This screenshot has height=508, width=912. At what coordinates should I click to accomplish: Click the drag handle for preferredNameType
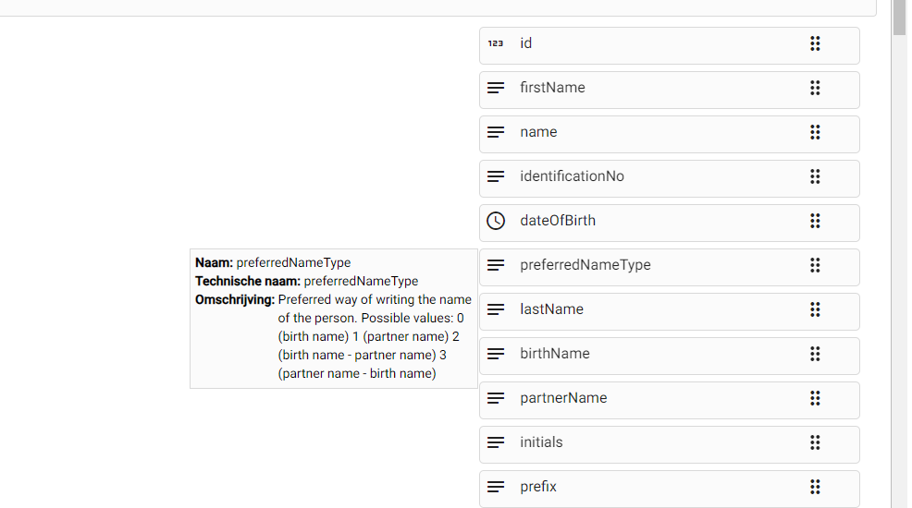[815, 265]
